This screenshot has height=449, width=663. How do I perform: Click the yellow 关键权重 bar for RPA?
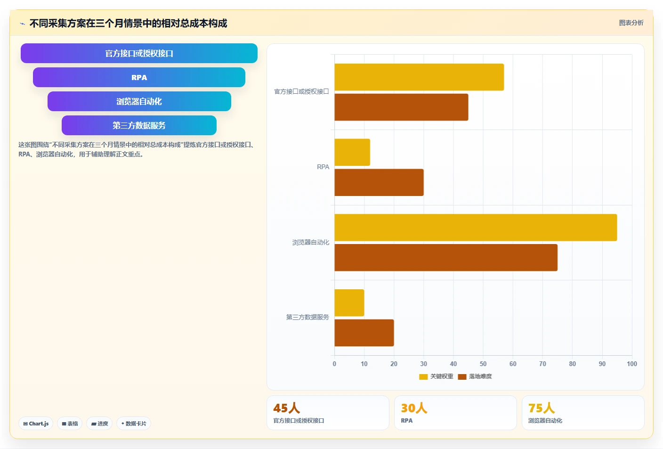(352, 152)
